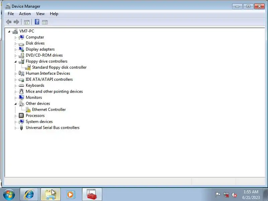Click Show/Hide Action Pane toolbar icon

pos(45,22)
